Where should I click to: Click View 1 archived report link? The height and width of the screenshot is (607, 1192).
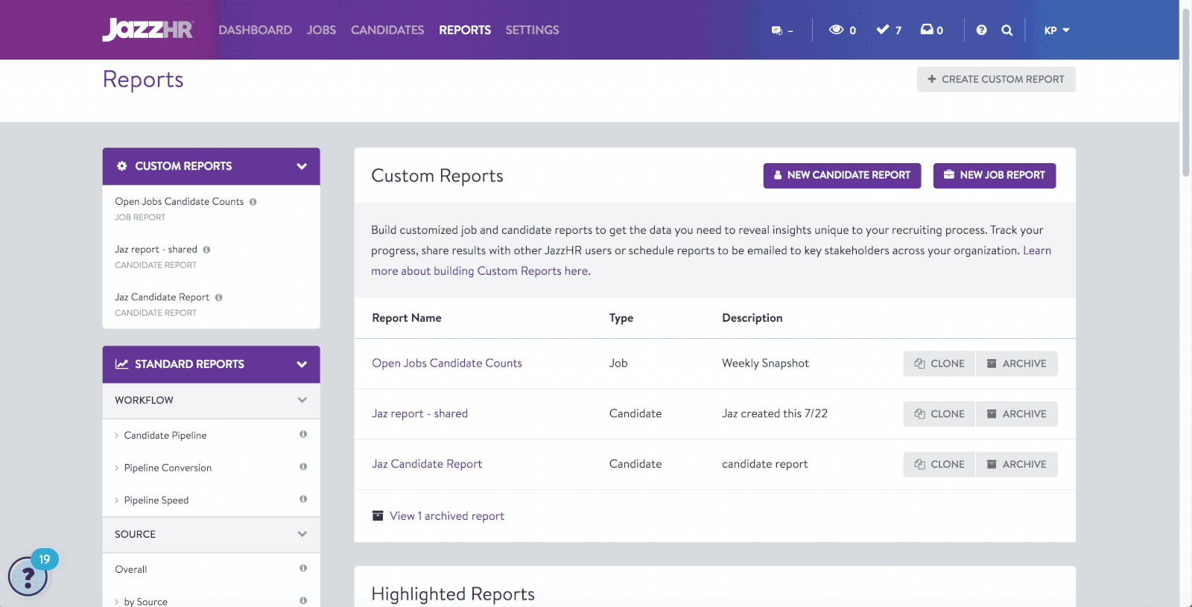pyautogui.click(x=446, y=516)
